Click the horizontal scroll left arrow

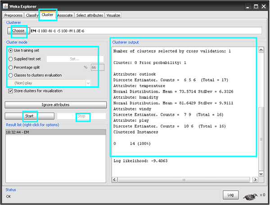coord(114,180)
